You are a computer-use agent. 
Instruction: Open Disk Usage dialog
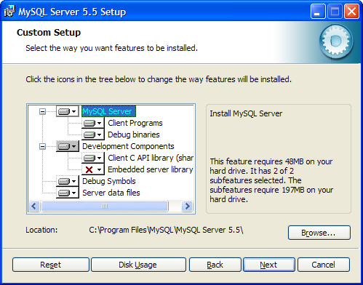(138, 265)
